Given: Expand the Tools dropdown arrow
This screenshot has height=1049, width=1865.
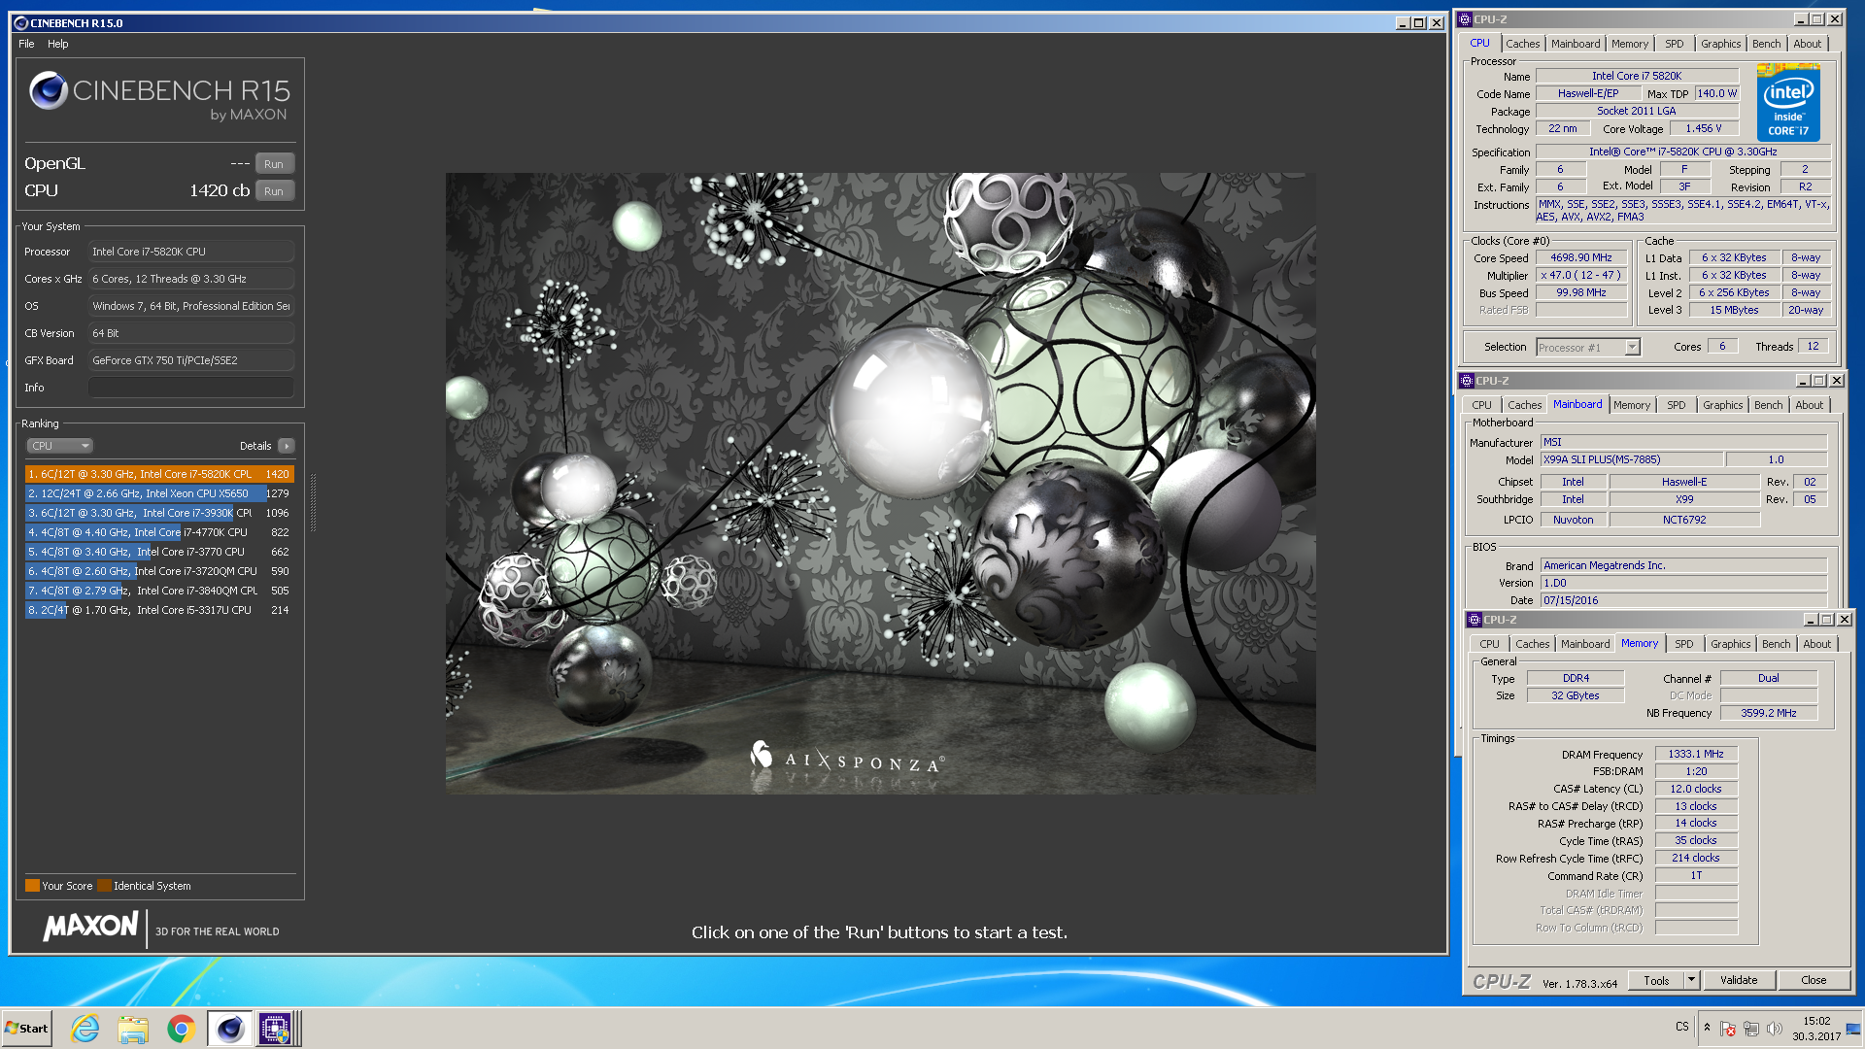Looking at the screenshot, I should tap(1691, 981).
